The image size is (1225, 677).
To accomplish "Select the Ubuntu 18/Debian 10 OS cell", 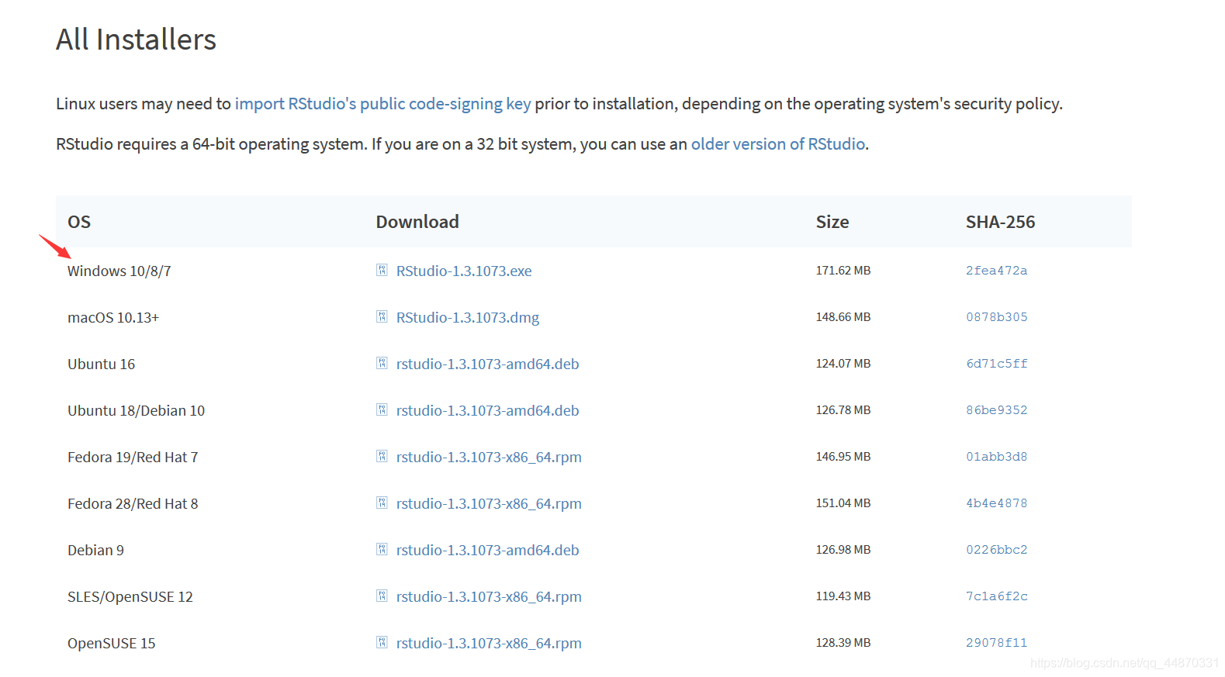I will point(137,410).
